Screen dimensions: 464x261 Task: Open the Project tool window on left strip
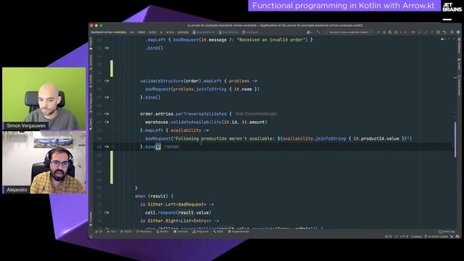(x=91, y=43)
